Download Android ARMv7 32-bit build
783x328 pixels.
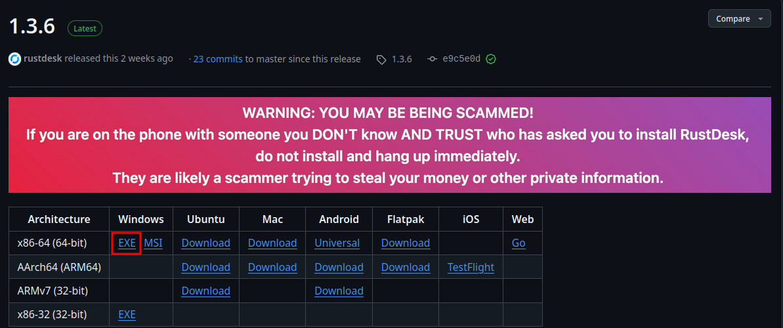[x=339, y=291]
